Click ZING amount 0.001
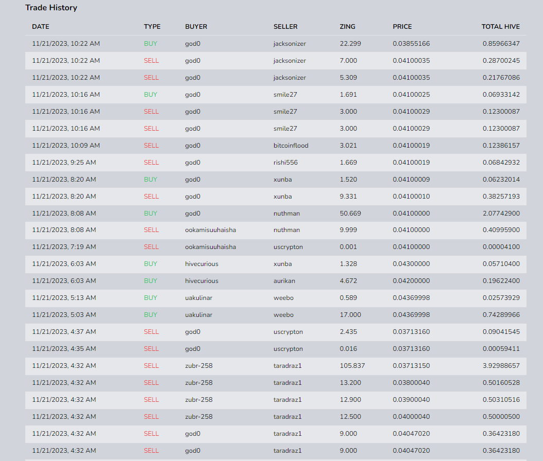 [348, 247]
